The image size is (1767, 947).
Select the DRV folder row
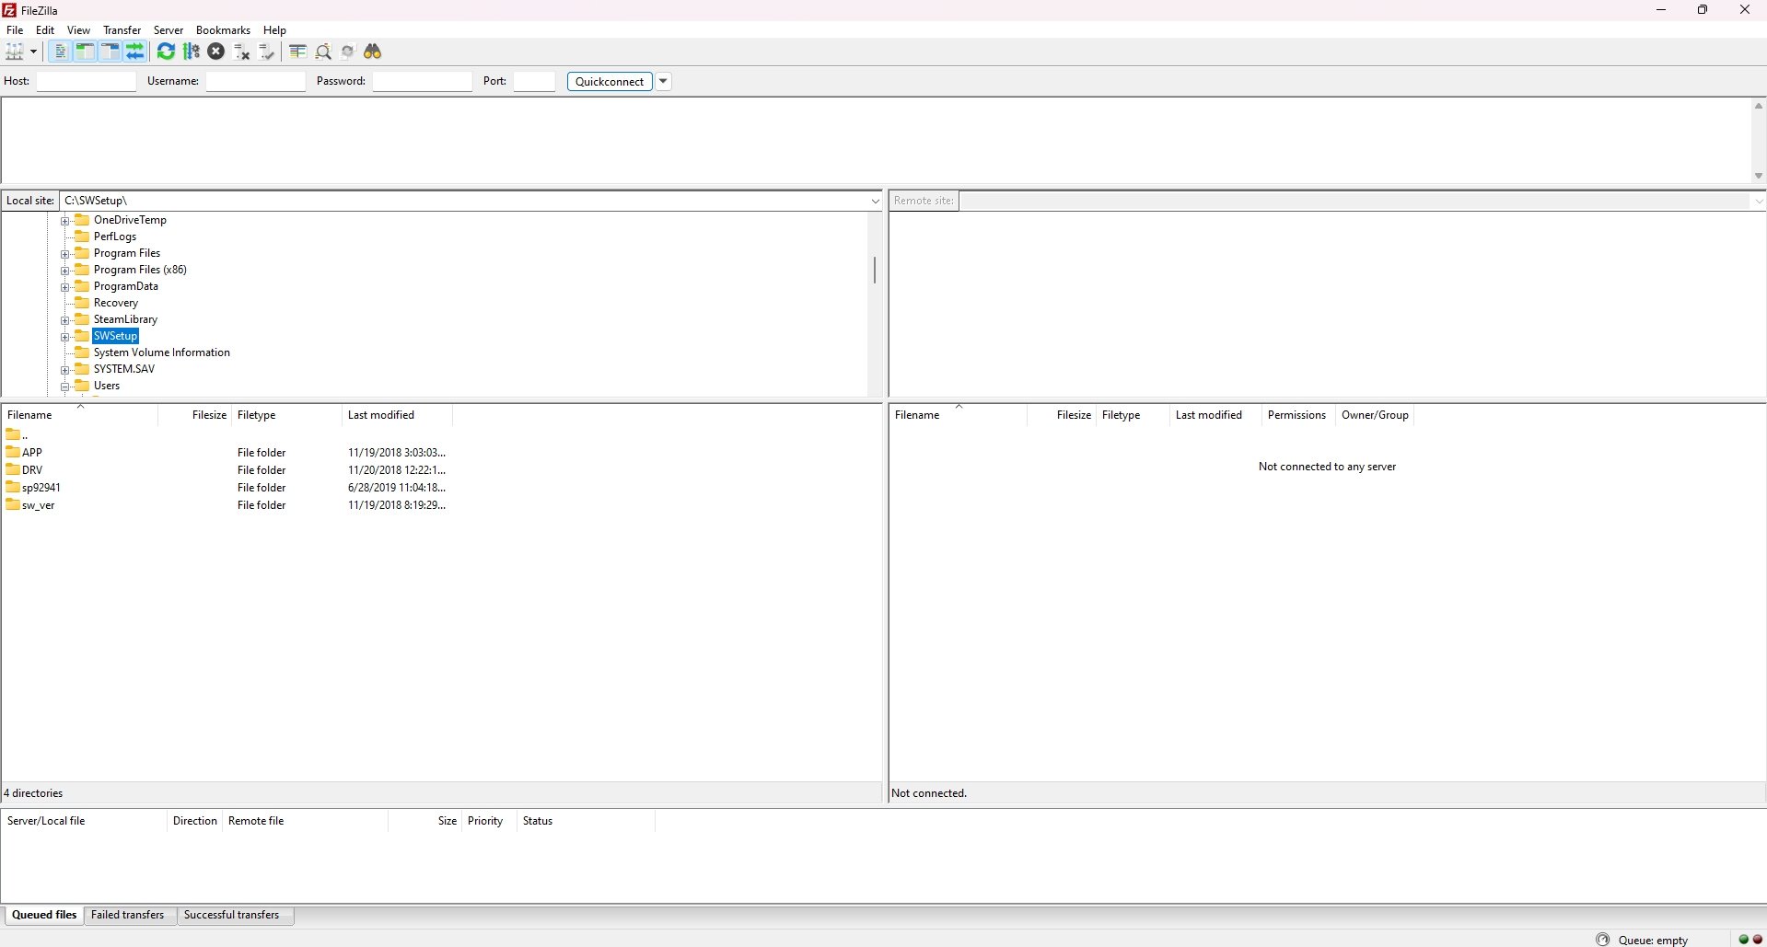tap(227, 470)
